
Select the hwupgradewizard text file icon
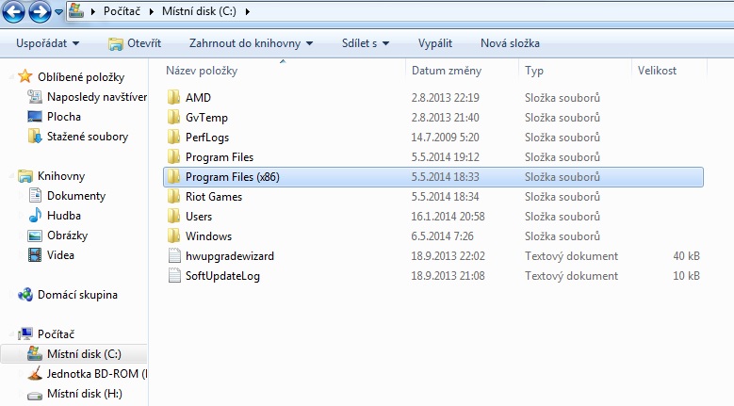pos(174,256)
